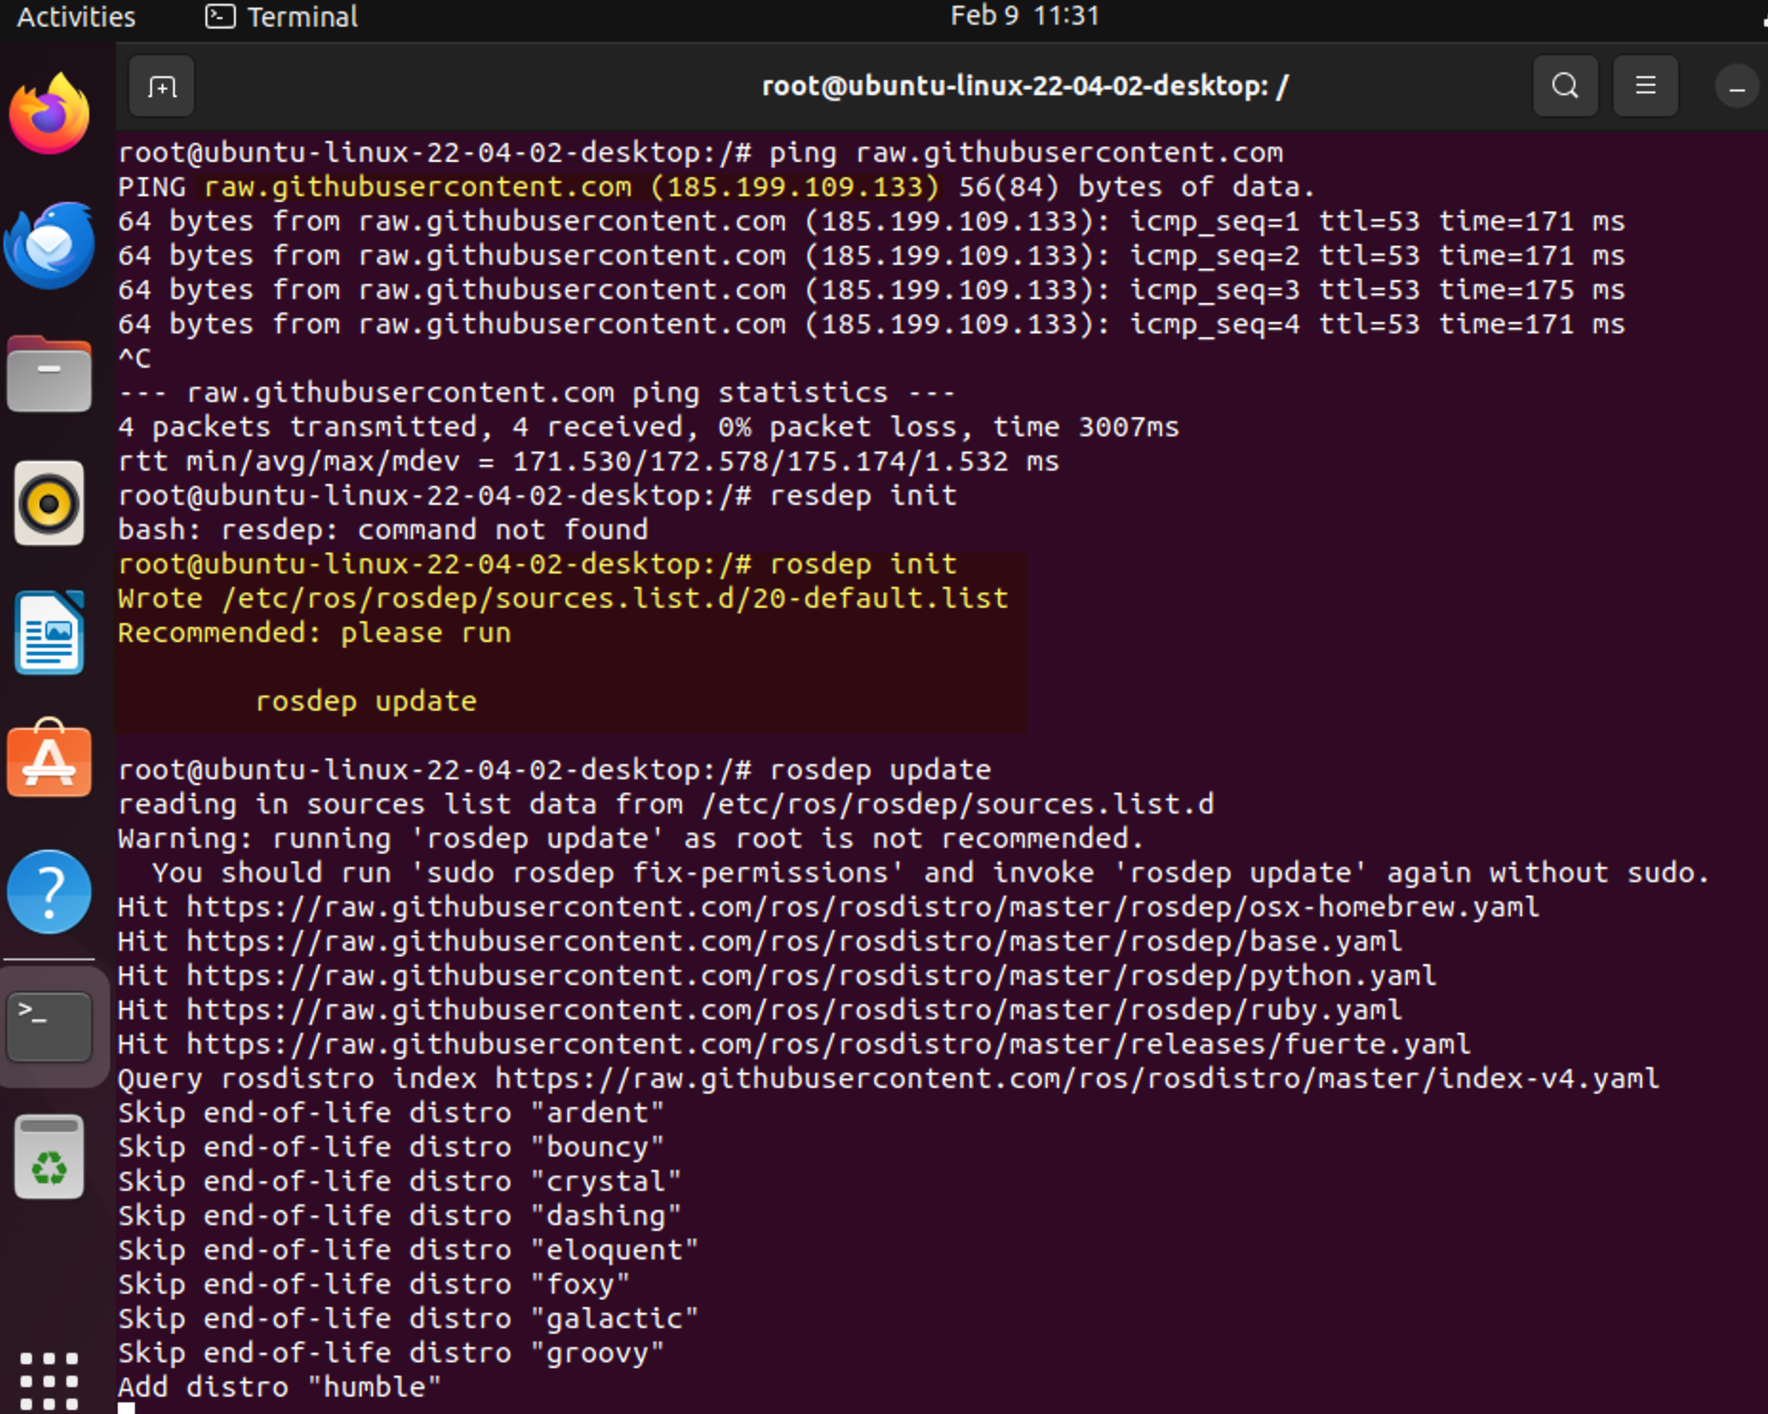Click the Skip end-of-life "ardent" line
Viewport: 1768px width, 1414px height.
pos(391,1113)
